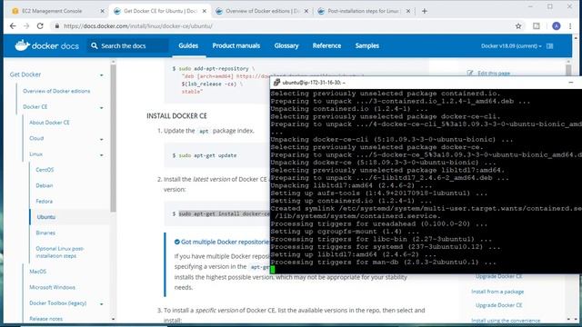
Task: Select the Ubuntu sidebar entry
Action: (x=46, y=217)
